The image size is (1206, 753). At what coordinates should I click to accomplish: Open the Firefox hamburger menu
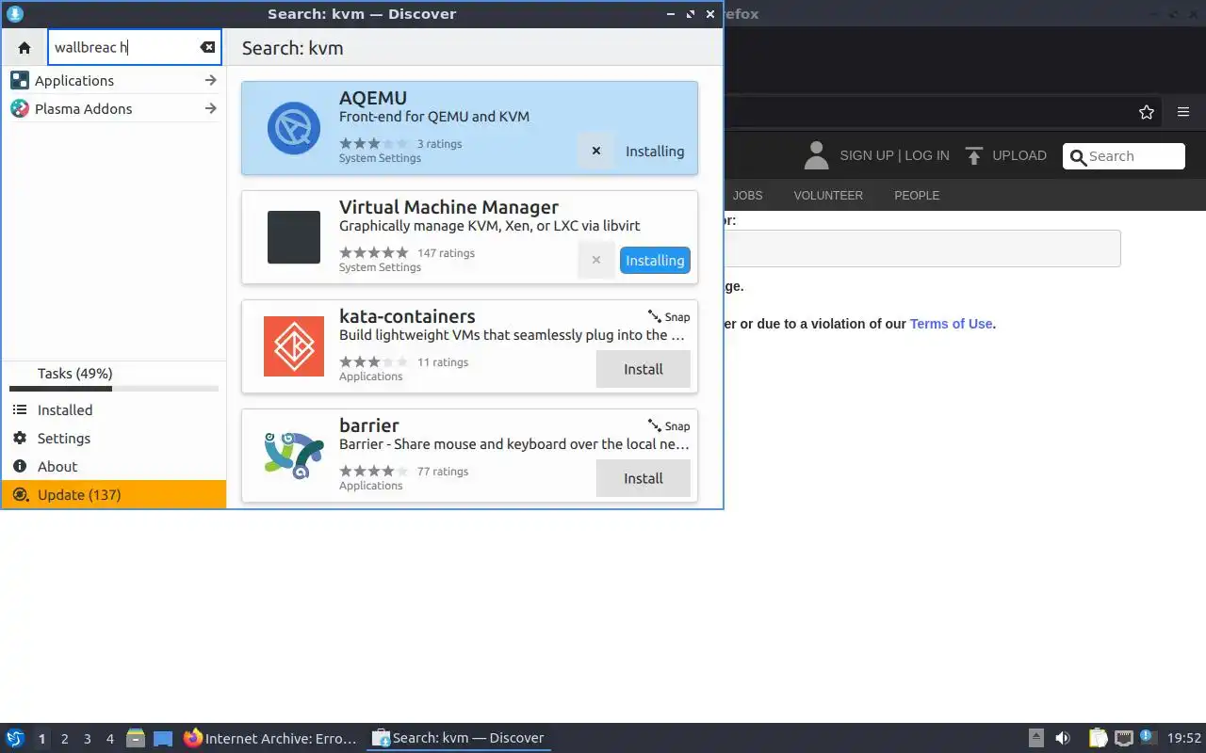pos(1183,112)
